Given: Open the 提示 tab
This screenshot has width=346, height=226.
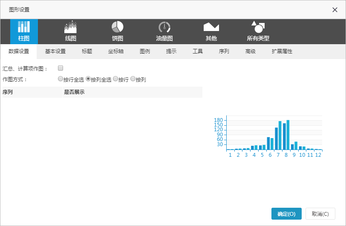Looking at the screenshot, I should coord(171,51).
